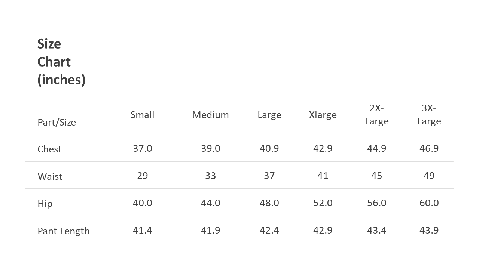Select the Waist row label
This screenshot has height=269, width=479.
(x=50, y=176)
